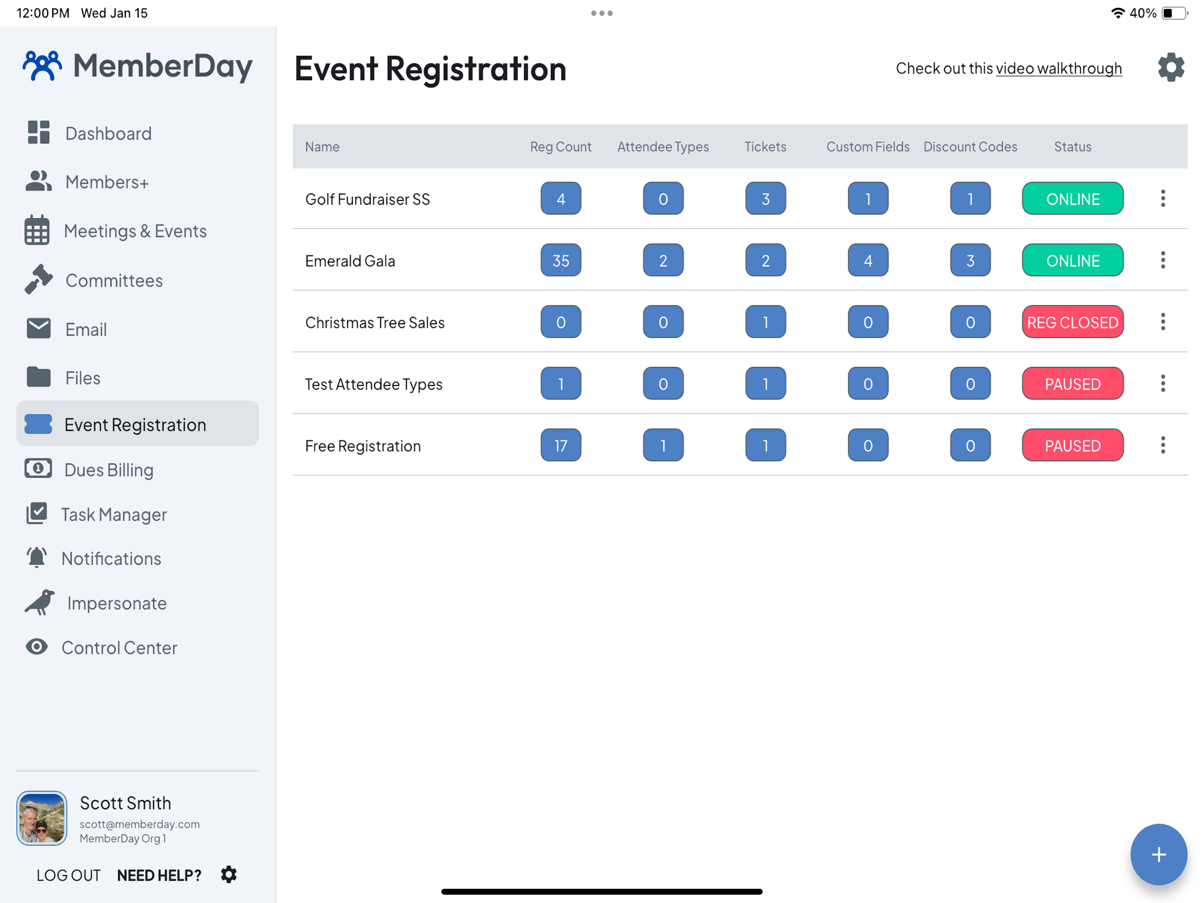Click the Email envelope icon

38,328
